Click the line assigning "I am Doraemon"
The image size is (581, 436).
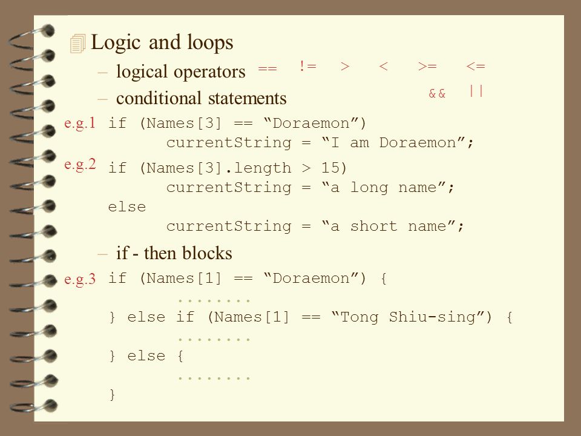(320, 143)
